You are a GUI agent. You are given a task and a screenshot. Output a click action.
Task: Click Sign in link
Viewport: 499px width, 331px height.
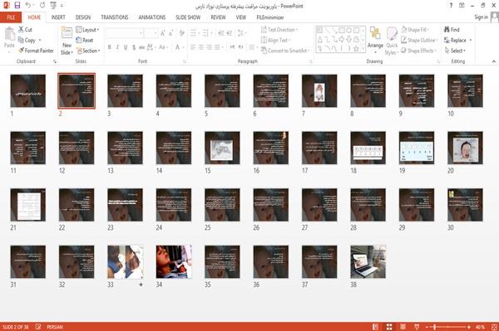click(481, 17)
